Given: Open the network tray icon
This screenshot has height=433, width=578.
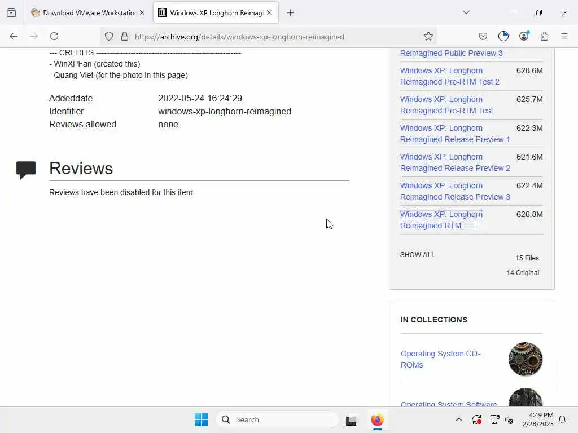Looking at the screenshot, I should (494, 419).
